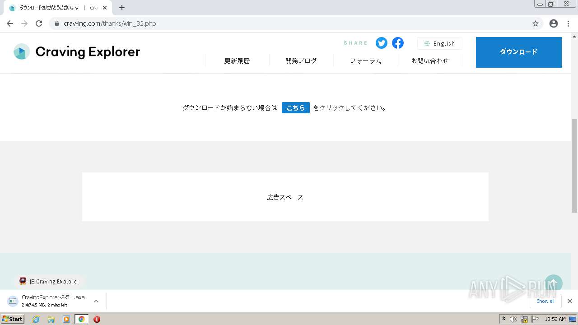Click the Craving Explorer logo

pos(77,51)
